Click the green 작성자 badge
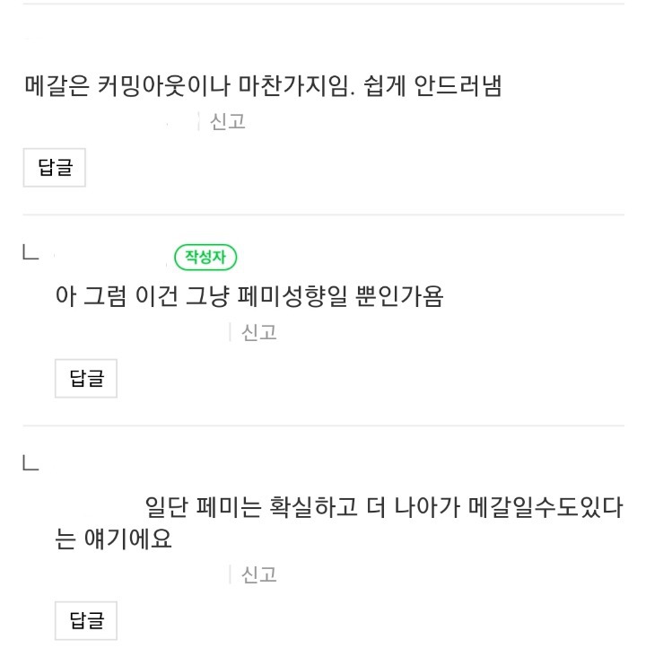Image resolution: width=646 pixels, height=666 pixels. (x=205, y=258)
